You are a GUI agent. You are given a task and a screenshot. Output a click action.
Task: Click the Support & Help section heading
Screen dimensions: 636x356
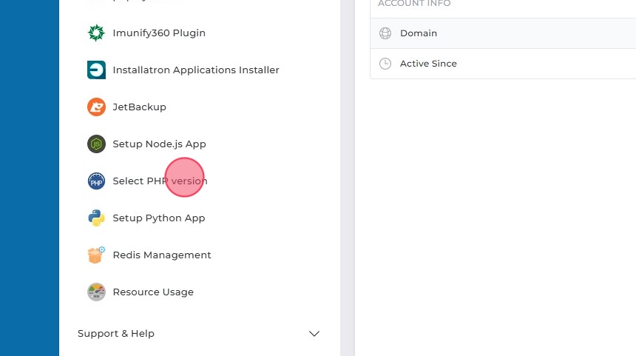tap(116, 334)
